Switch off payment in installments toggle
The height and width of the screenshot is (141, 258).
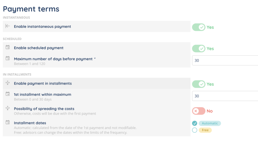pyautogui.click(x=199, y=84)
